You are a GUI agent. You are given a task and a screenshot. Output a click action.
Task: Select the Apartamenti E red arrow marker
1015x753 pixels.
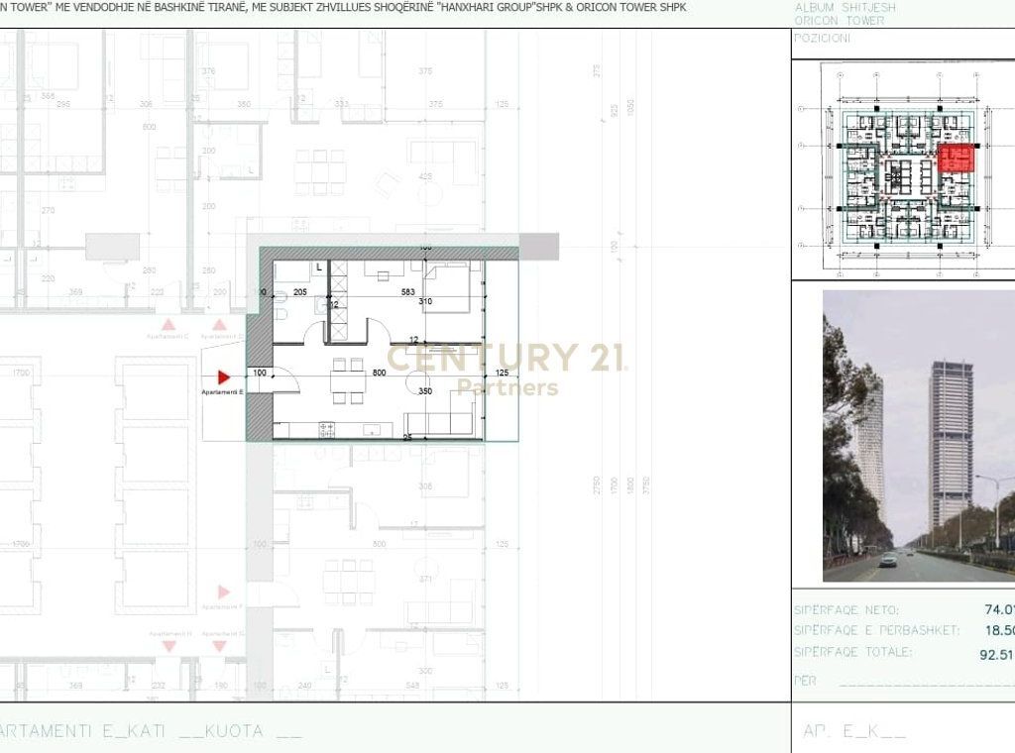[223, 376]
